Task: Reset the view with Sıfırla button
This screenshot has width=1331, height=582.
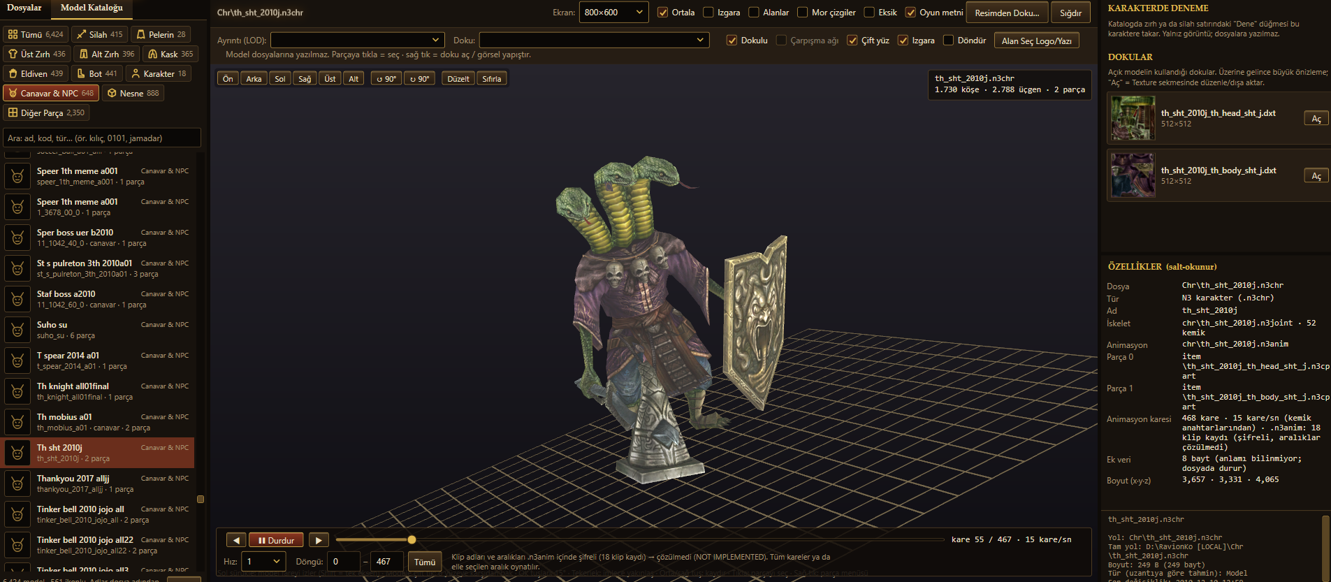Action: tap(492, 79)
